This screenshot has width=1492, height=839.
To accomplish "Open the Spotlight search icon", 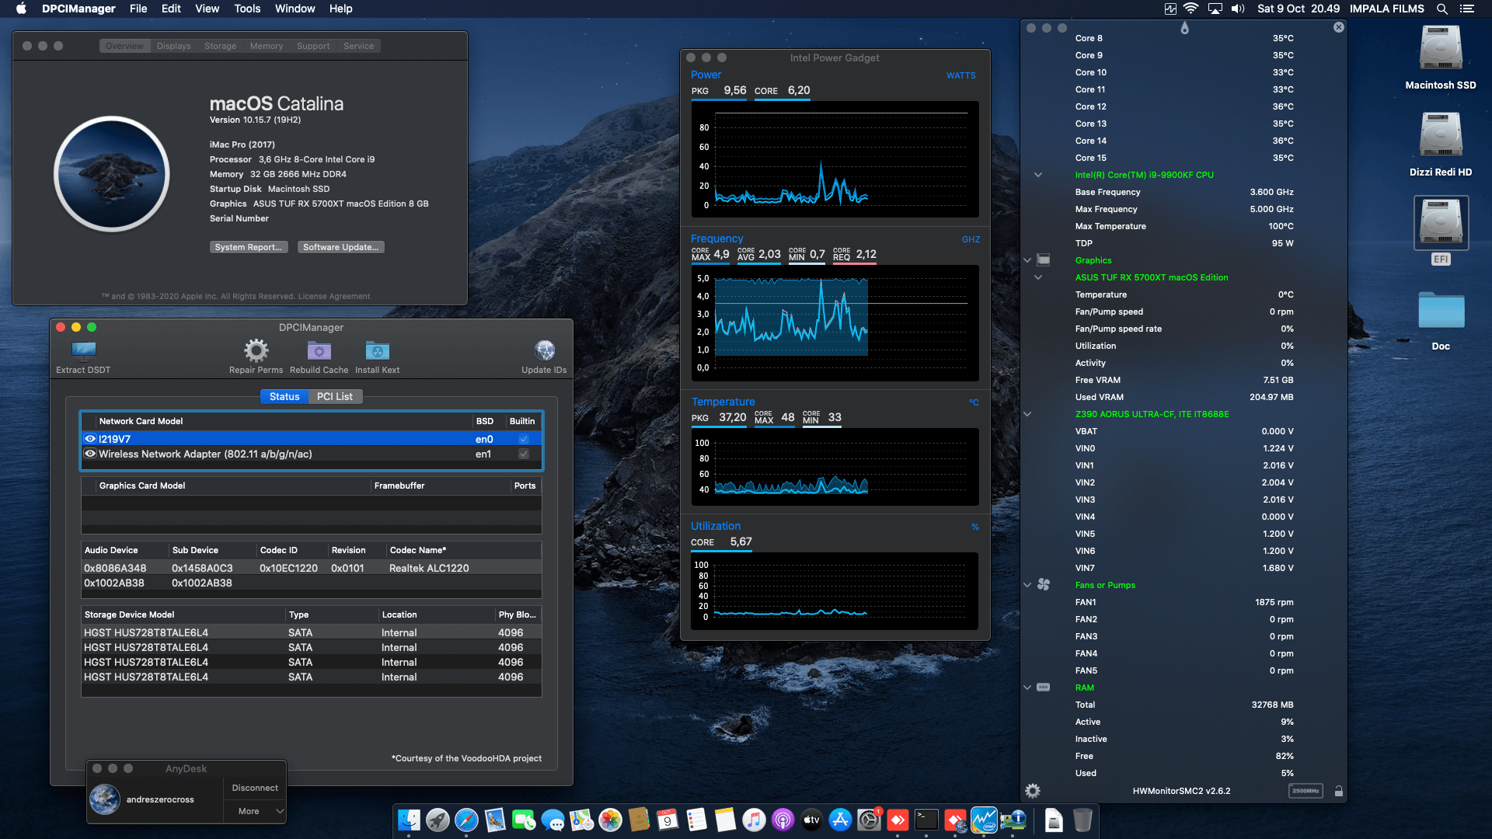I will [1441, 9].
